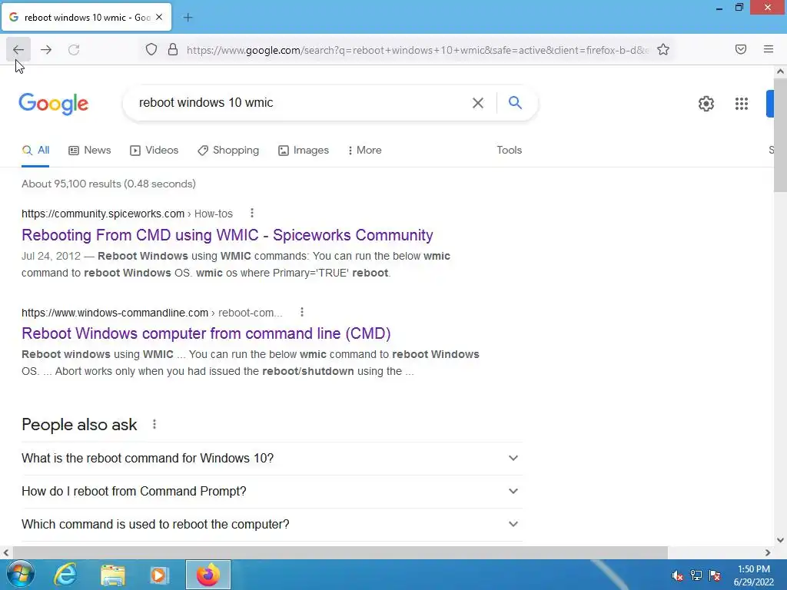Viewport: 787px width, 590px height.
Task: Click Firefox icon on taskbar
Action: click(208, 575)
